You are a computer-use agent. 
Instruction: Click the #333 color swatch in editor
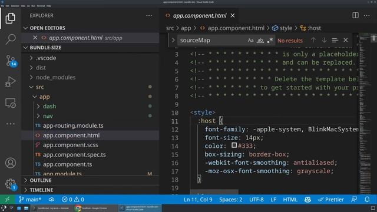(234, 145)
